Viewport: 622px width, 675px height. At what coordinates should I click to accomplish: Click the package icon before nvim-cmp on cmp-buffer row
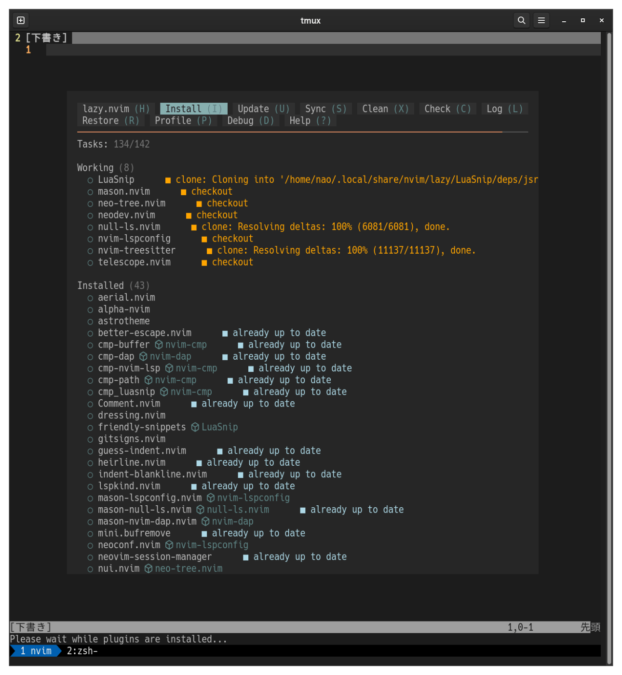click(x=159, y=345)
